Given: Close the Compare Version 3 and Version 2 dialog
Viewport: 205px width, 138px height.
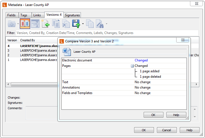Looking at the screenshot, I should (183, 40).
